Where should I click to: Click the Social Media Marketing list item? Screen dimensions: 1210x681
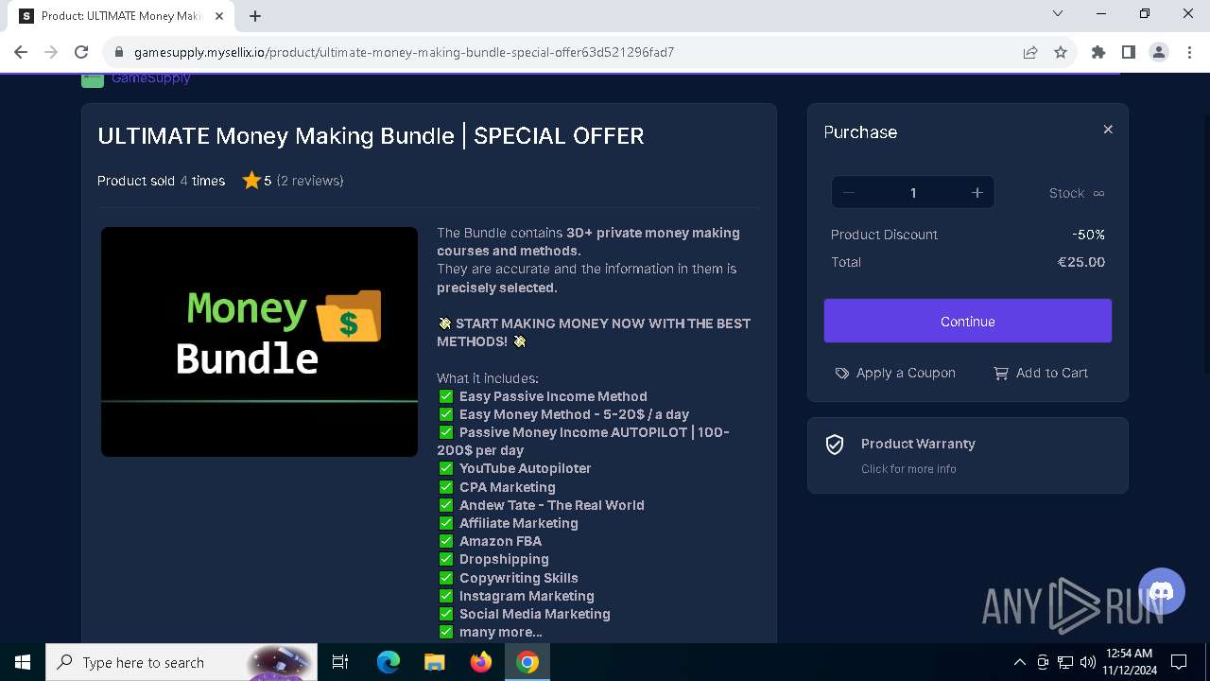pos(535,614)
